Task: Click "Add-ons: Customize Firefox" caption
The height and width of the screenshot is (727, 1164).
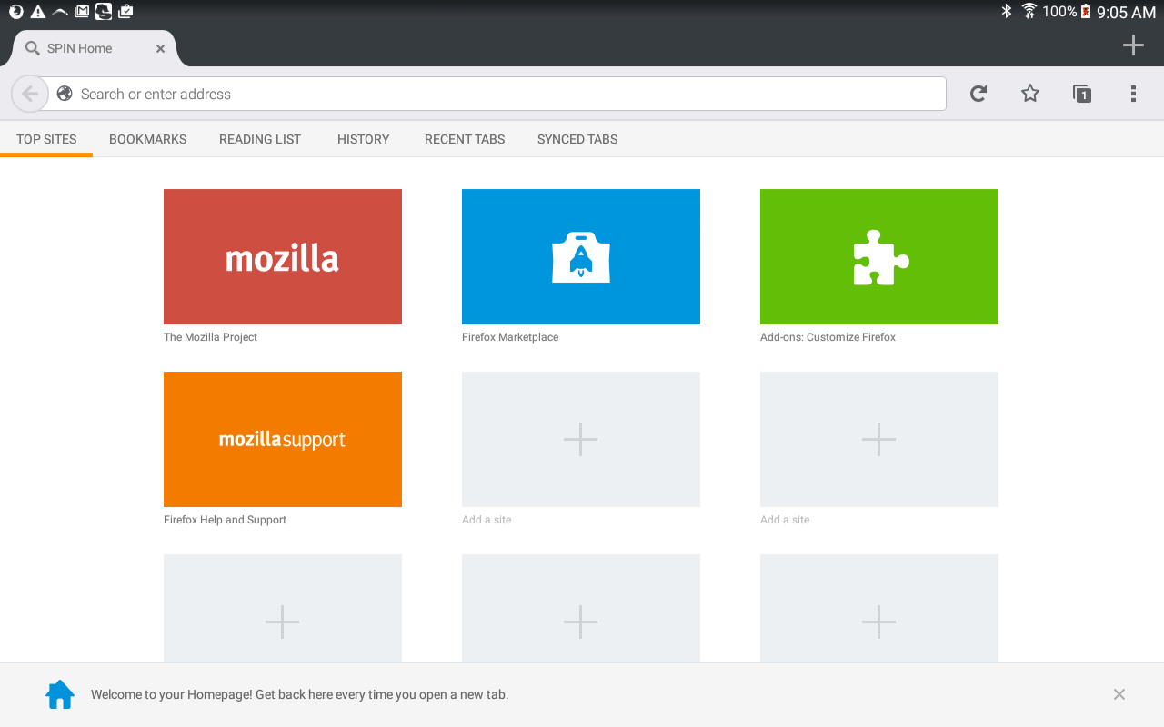Action: click(828, 337)
